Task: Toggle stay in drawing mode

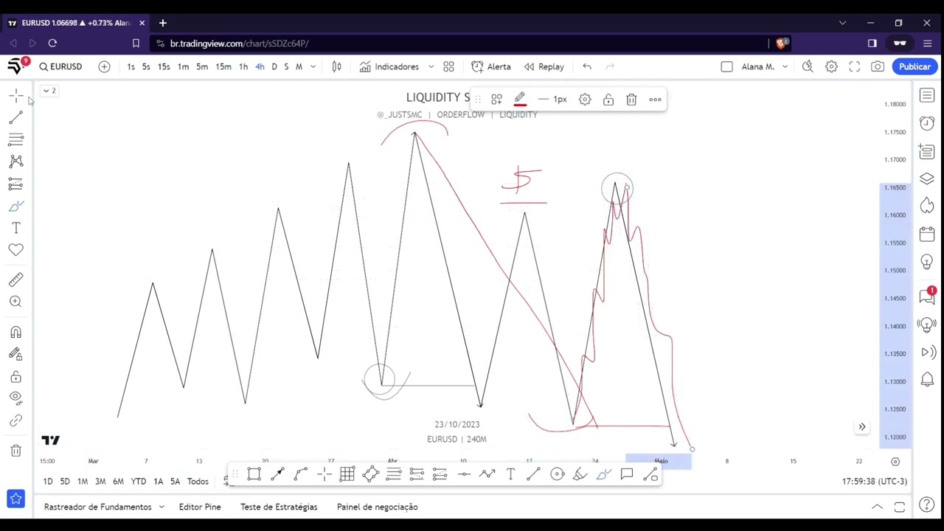Action: [x=15, y=355]
